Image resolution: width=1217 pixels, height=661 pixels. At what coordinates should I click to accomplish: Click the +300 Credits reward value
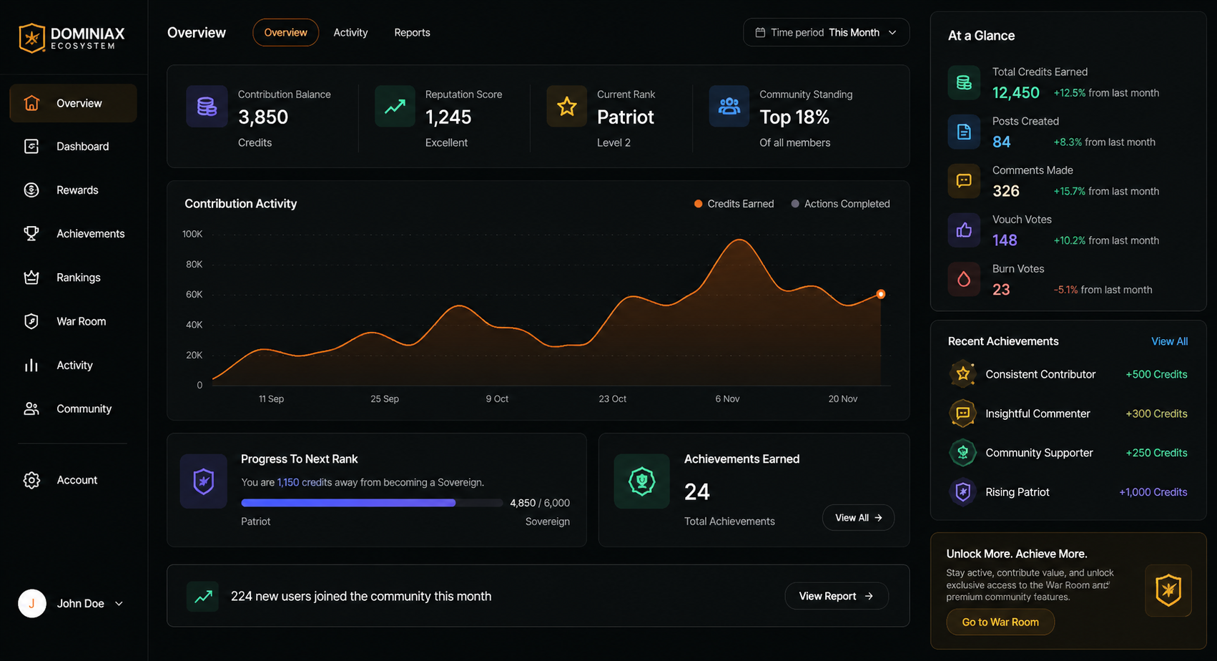tap(1156, 414)
